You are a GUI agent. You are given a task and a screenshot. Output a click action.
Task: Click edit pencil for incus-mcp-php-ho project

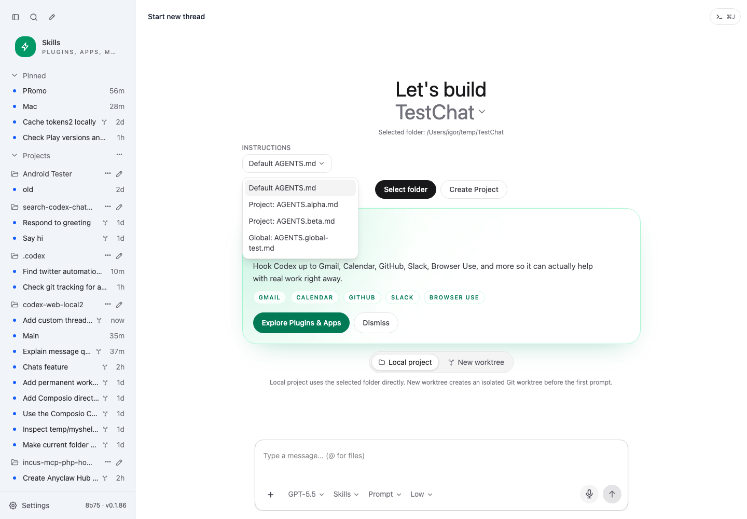click(x=119, y=462)
